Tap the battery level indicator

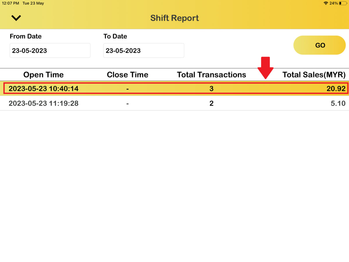[x=344, y=3]
